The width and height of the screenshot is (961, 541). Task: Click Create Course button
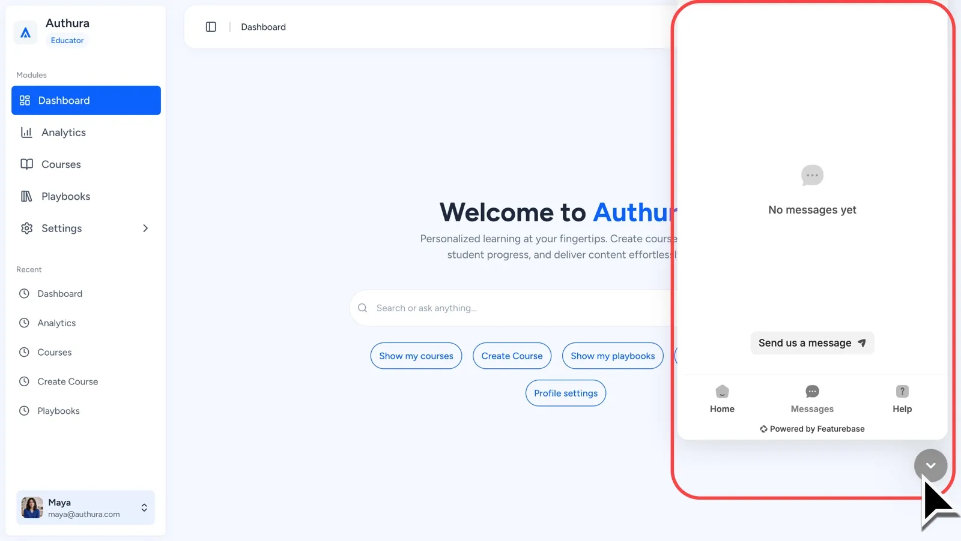[512, 356]
